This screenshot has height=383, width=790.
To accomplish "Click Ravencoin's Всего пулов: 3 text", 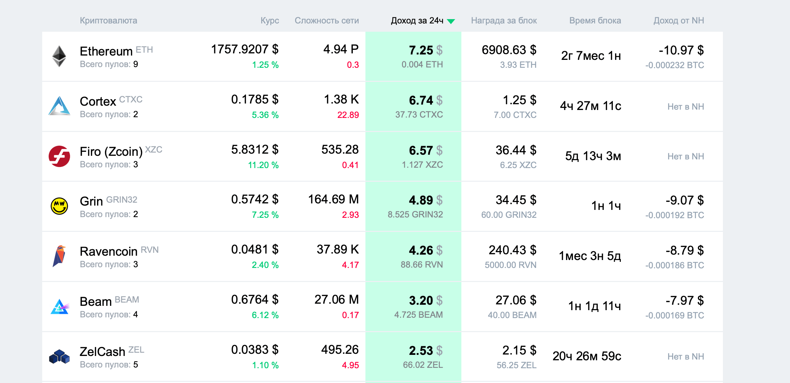I will (x=109, y=264).
